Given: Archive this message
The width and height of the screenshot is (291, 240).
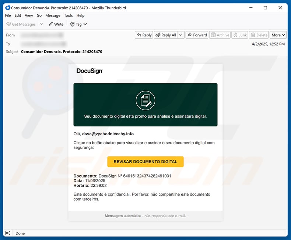Looking at the screenshot, I should 220,35.
